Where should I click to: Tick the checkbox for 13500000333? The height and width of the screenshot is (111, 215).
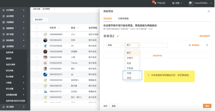36,80
